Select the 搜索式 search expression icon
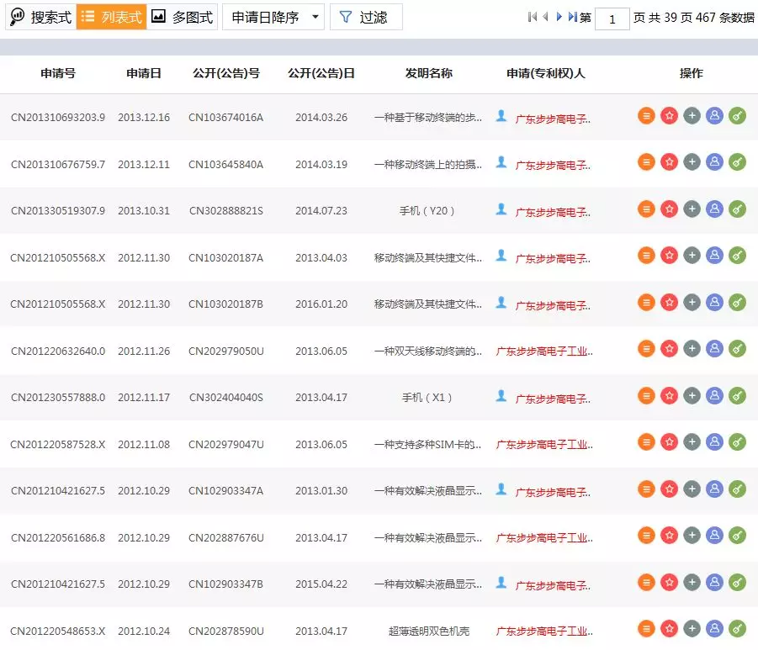 tap(40, 16)
